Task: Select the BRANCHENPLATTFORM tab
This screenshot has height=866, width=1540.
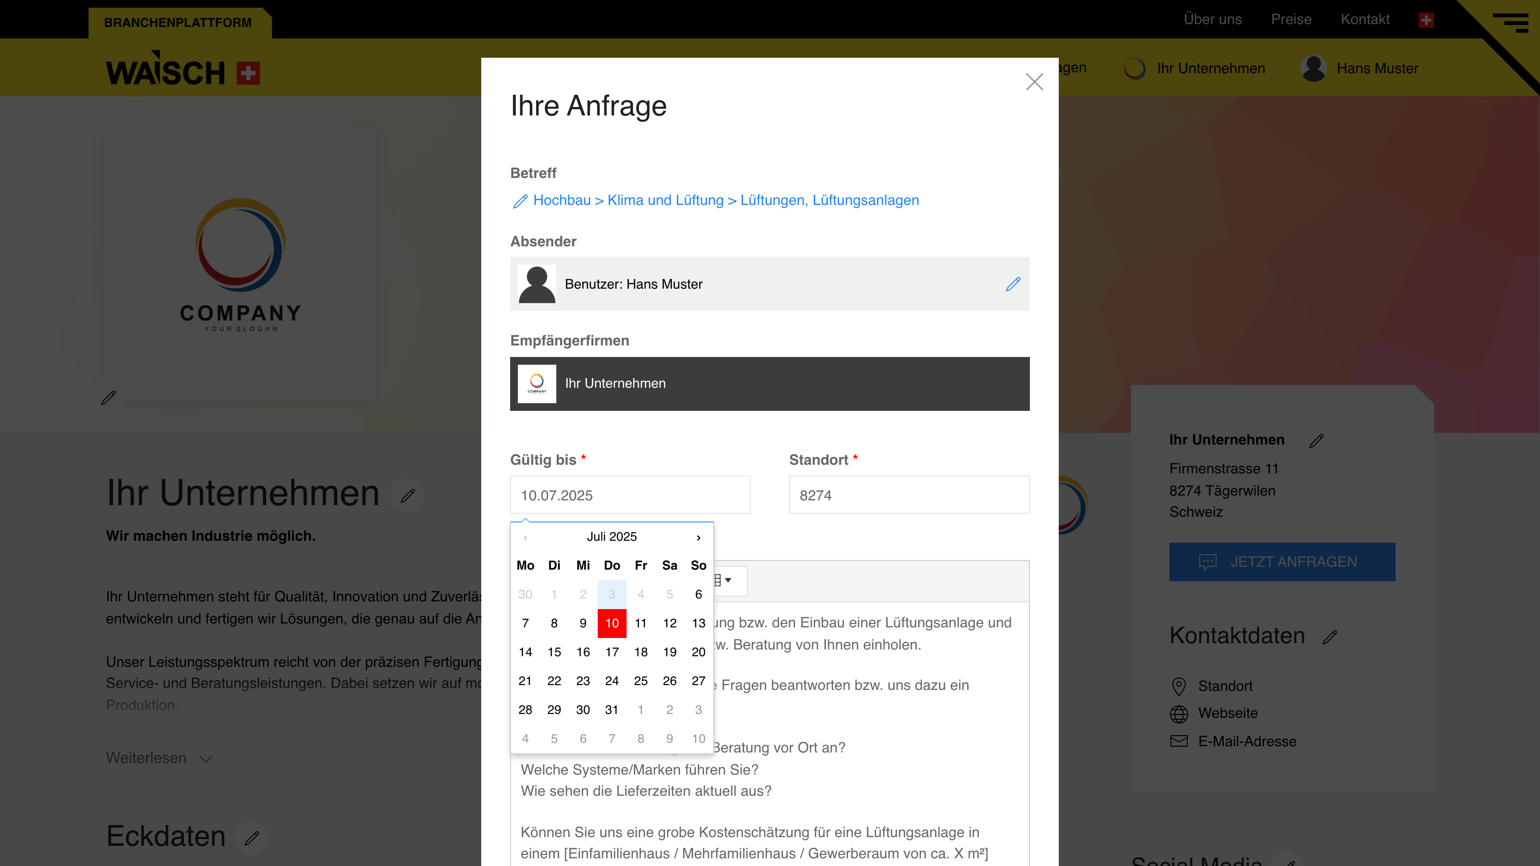Action: coord(178,23)
